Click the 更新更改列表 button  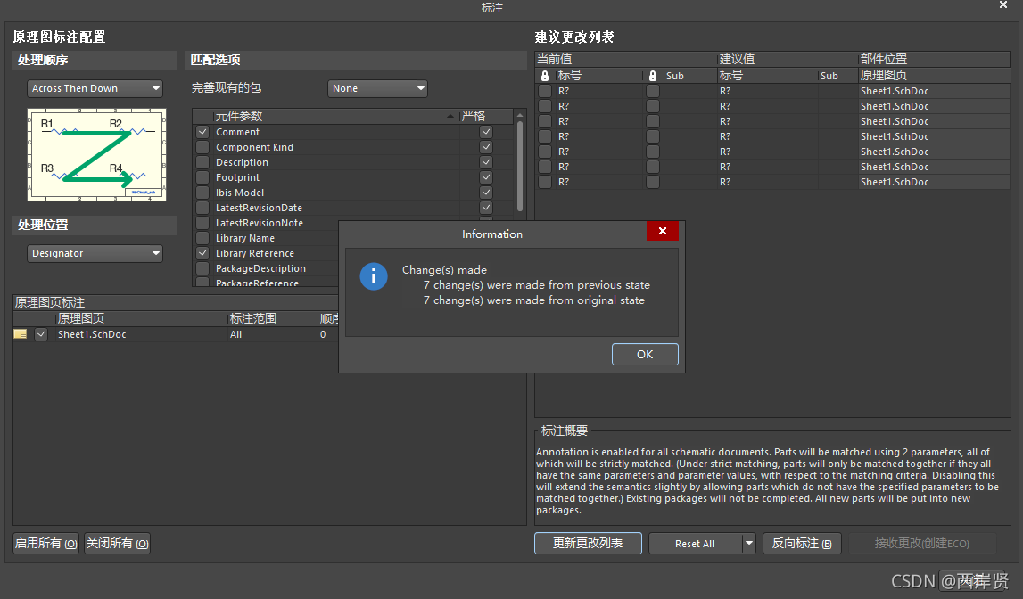click(588, 543)
